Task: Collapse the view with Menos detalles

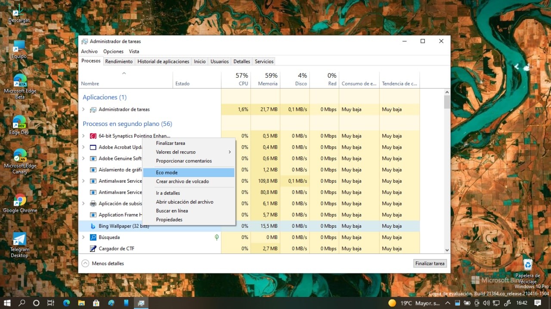Action: 103,263
